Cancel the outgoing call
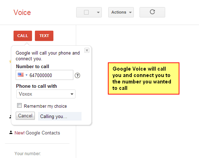 25,116
